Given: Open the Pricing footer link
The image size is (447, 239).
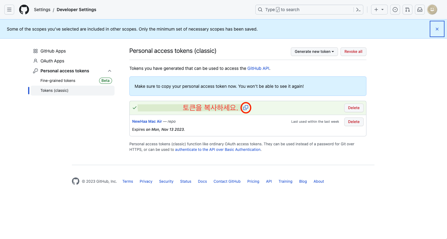Looking at the screenshot, I should tap(253, 181).
